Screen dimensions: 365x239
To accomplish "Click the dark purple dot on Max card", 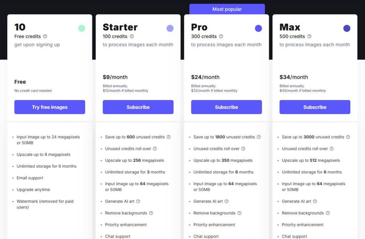I will click(x=347, y=28).
